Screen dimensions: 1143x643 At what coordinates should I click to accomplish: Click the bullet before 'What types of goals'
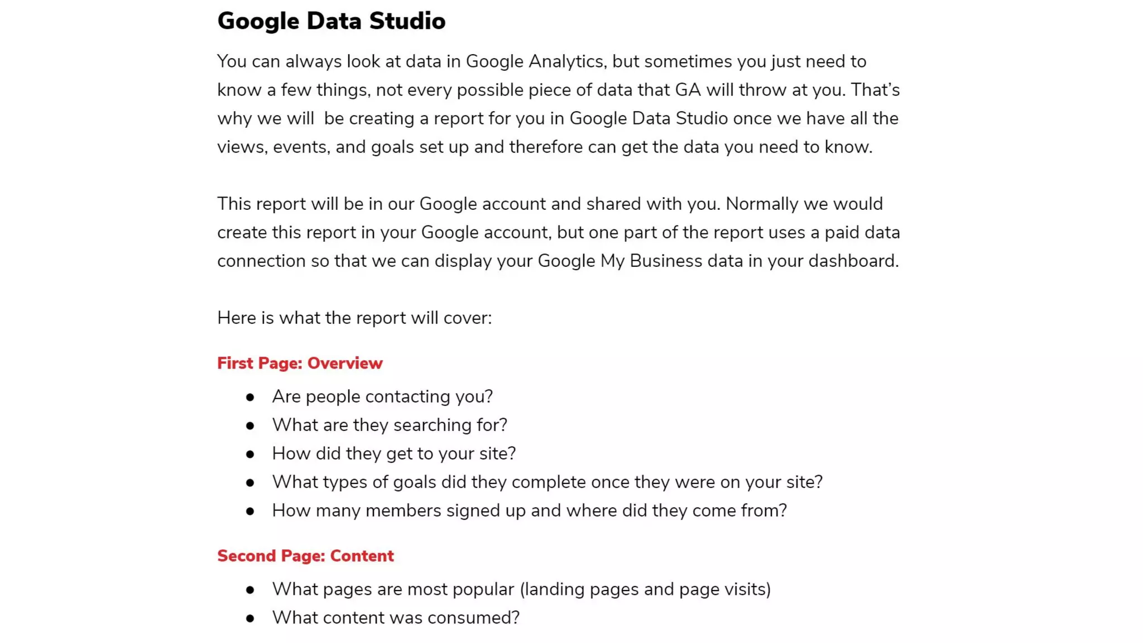250,483
